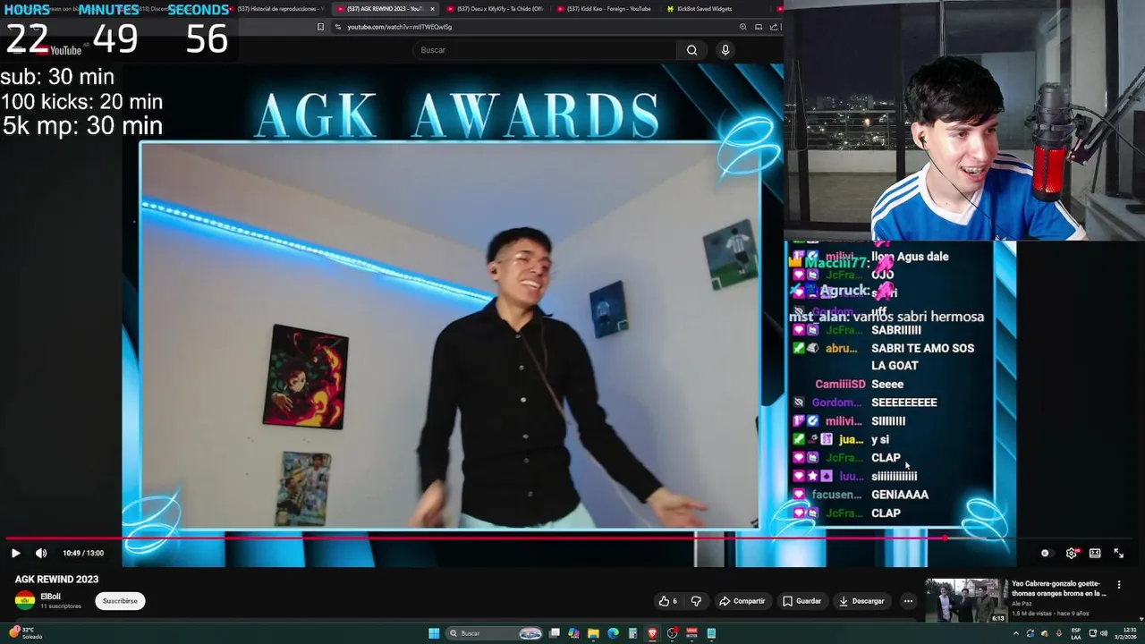
Task: Dislike the video with thumbs down
Action: (696, 601)
